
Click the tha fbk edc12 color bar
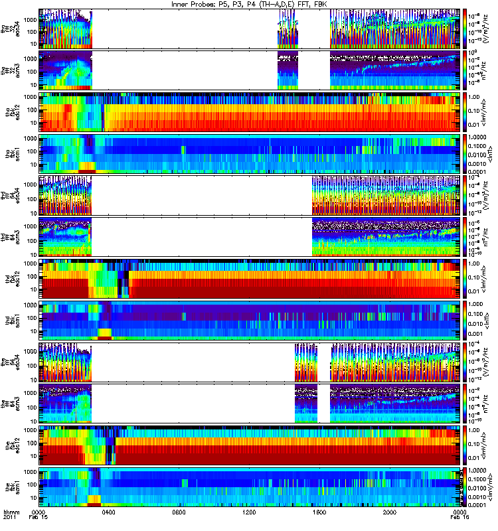pos(464,112)
